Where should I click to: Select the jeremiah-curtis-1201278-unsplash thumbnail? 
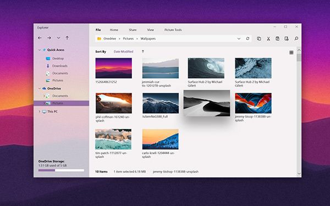pyautogui.click(x=161, y=68)
